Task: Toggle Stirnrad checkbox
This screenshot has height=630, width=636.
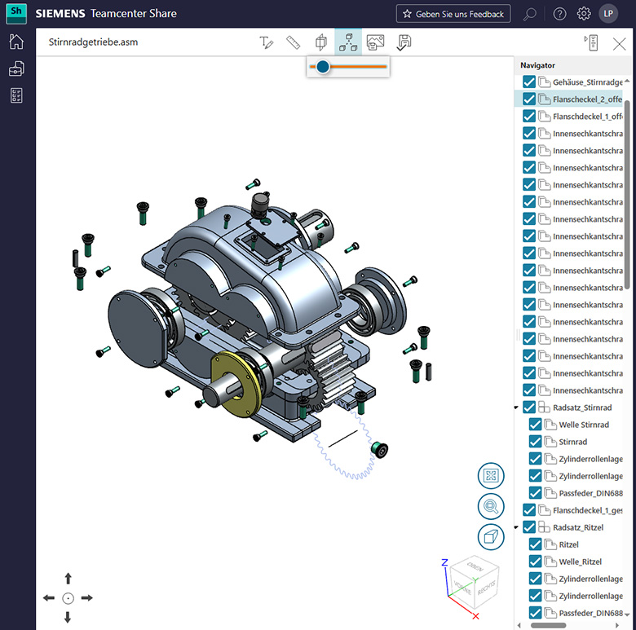Action: point(535,442)
